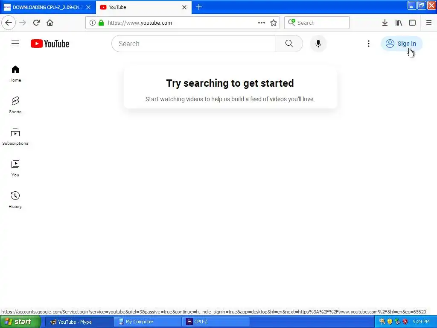
Task: Reload the current page
Action: click(36, 23)
